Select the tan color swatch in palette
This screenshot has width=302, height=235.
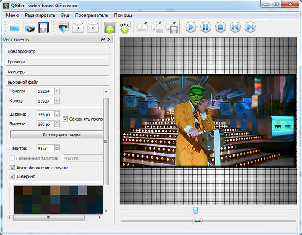(55, 191)
